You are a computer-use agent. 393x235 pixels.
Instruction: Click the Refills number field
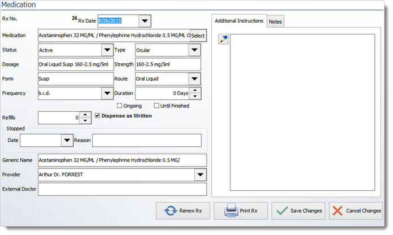[59, 117]
